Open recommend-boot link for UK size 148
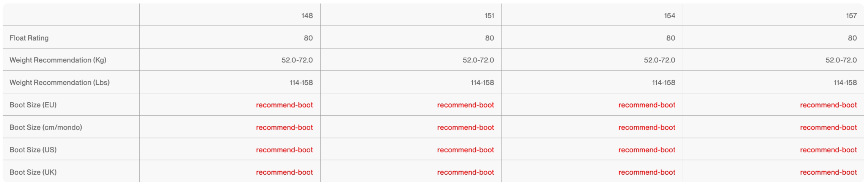Viewport: 868px width, 188px height. point(284,172)
